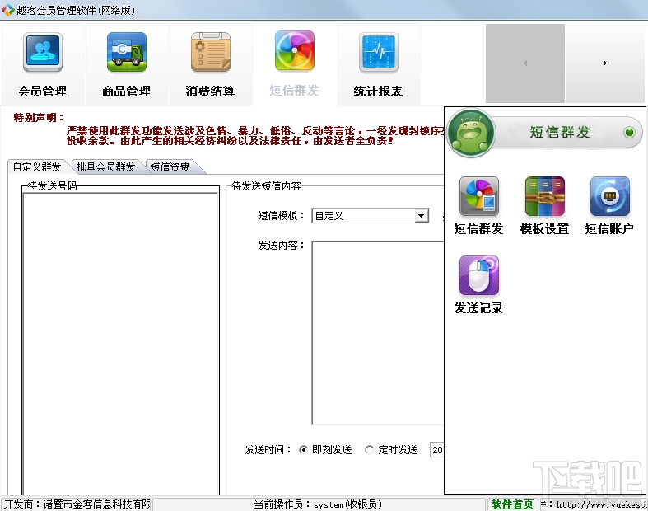Click the green indicator dot on the 短信群发 banner

click(629, 133)
